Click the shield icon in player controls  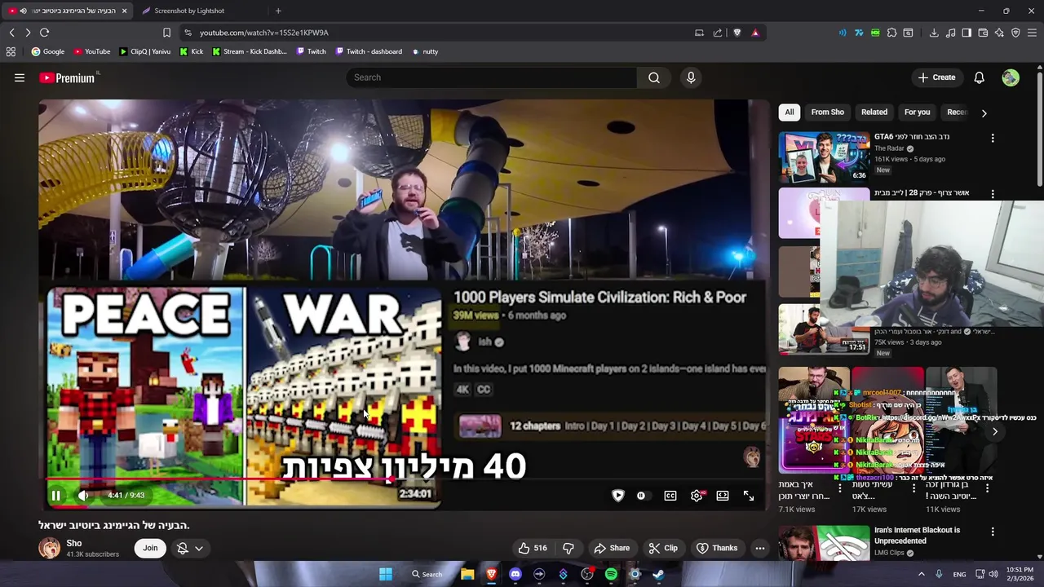click(618, 496)
